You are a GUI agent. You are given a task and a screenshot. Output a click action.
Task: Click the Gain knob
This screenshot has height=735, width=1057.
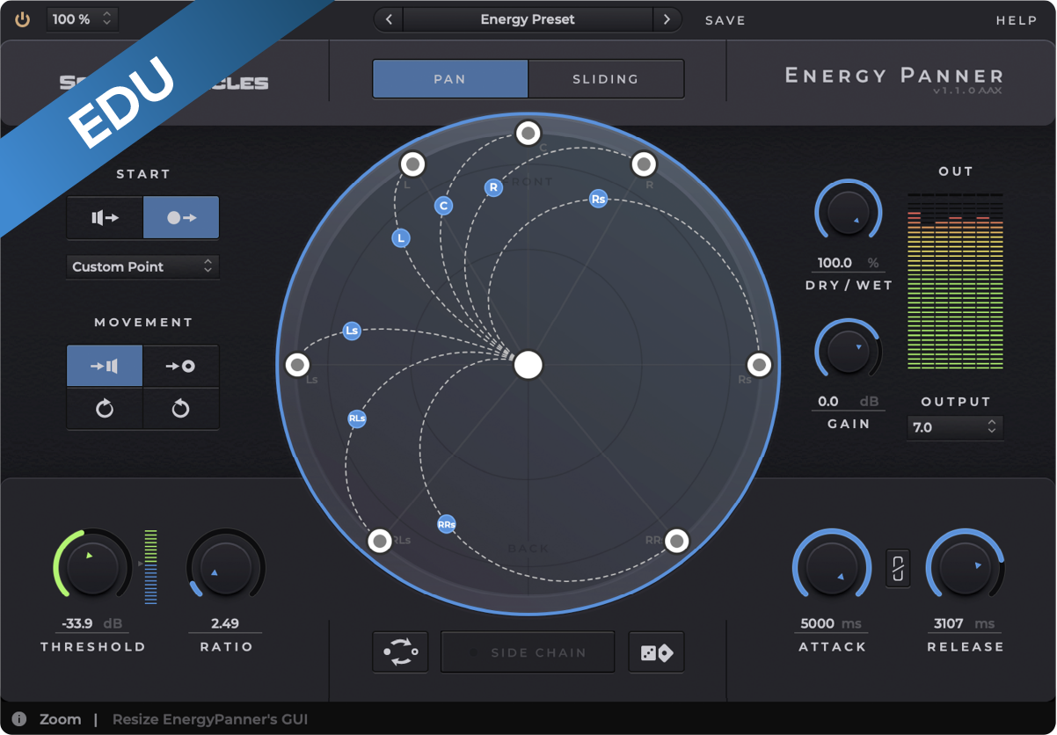click(x=849, y=351)
